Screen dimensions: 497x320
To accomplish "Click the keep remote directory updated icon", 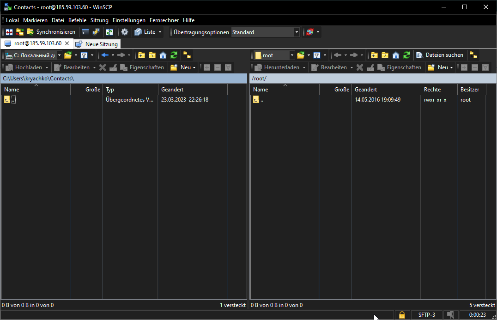I will [x=109, y=32].
